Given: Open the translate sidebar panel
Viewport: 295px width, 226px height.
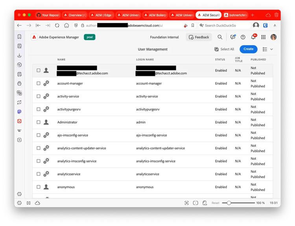Looking at the screenshot, I should click(x=19, y=93).
